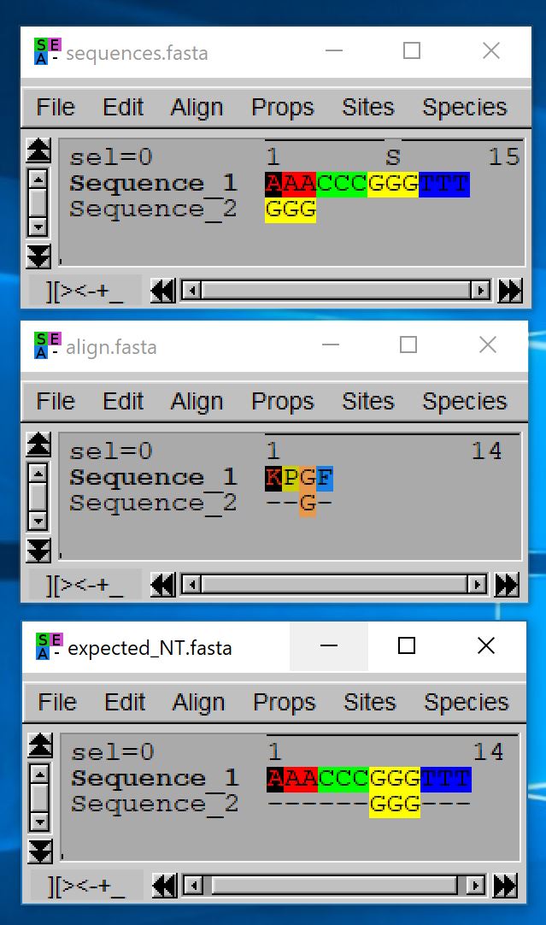Viewport: 546px width, 925px height.
Task: Jump to alignment start in align.fasta window
Action: click(162, 584)
